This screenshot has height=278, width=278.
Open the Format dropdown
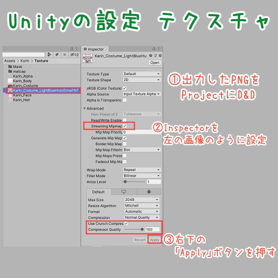[x=142, y=212]
